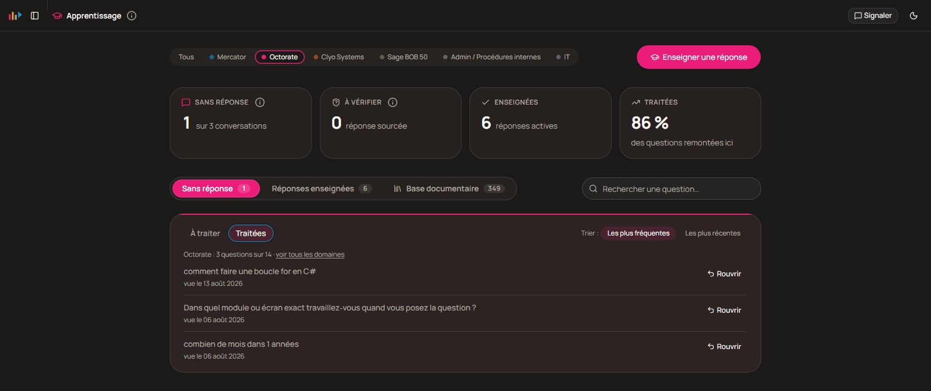
Task: Click the colorful bar-chart app logo
Action: (x=15, y=16)
